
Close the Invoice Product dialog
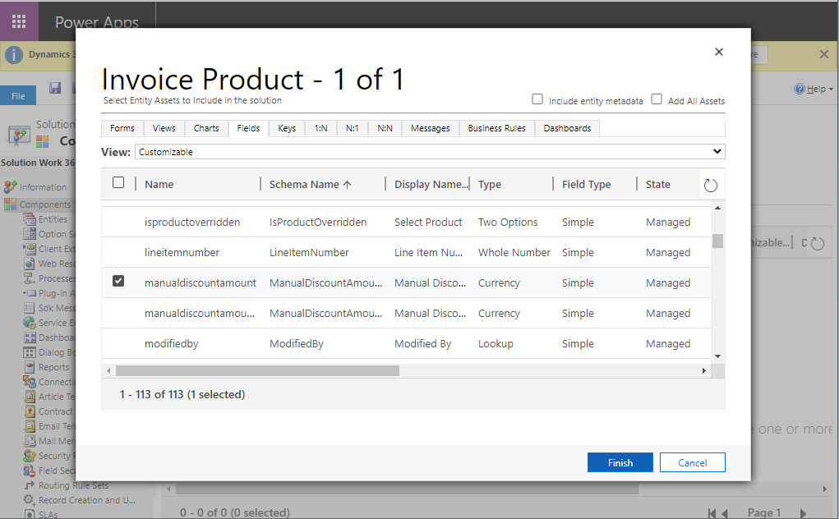(x=718, y=52)
